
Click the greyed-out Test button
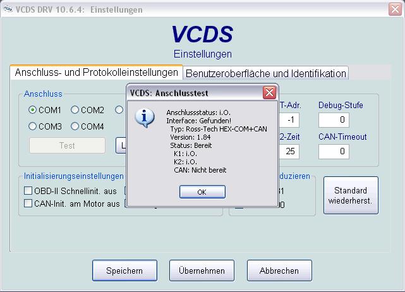67,145
